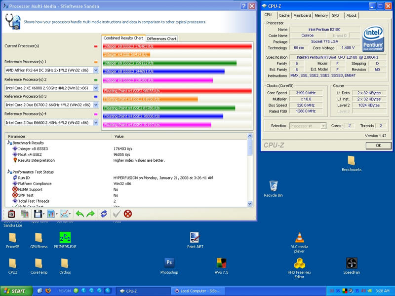Select the Photoshop desktop shortcut
Screen dimensions: 395x296
tap(169, 266)
